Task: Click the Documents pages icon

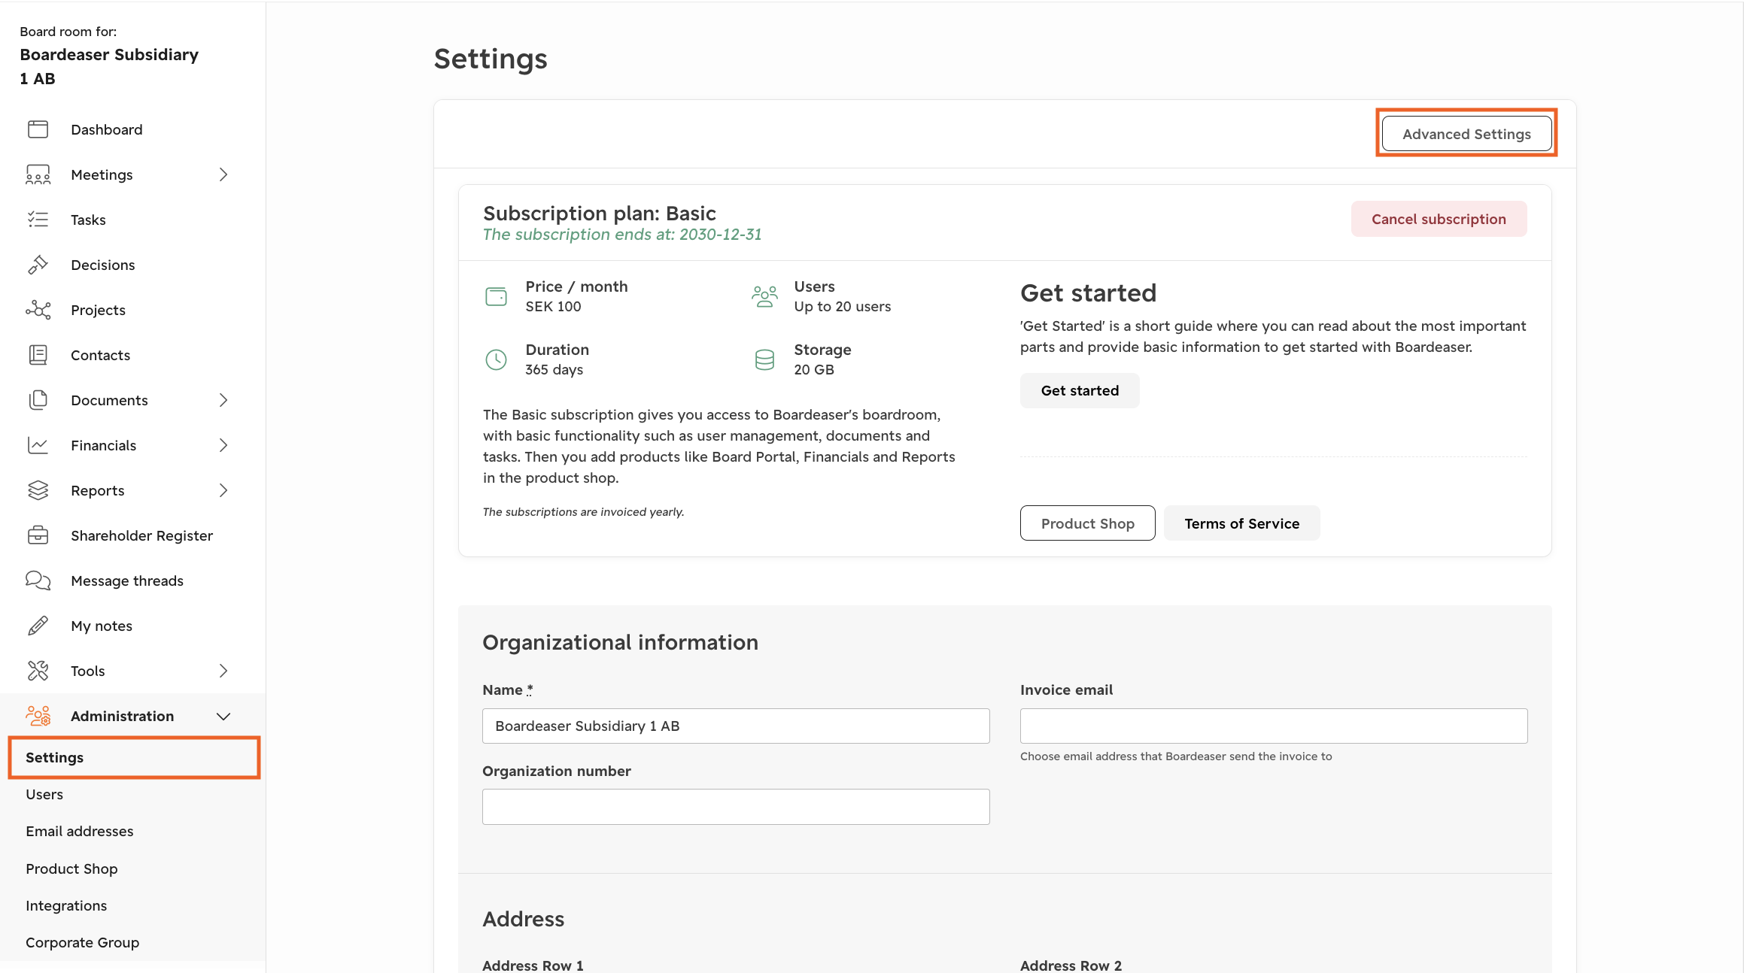Action: pyautogui.click(x=38, y=400)
